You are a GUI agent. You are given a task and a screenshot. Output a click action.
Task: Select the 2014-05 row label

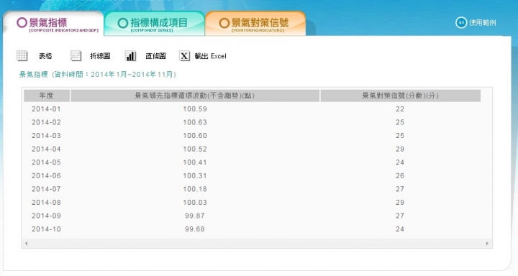coord(46,162)
